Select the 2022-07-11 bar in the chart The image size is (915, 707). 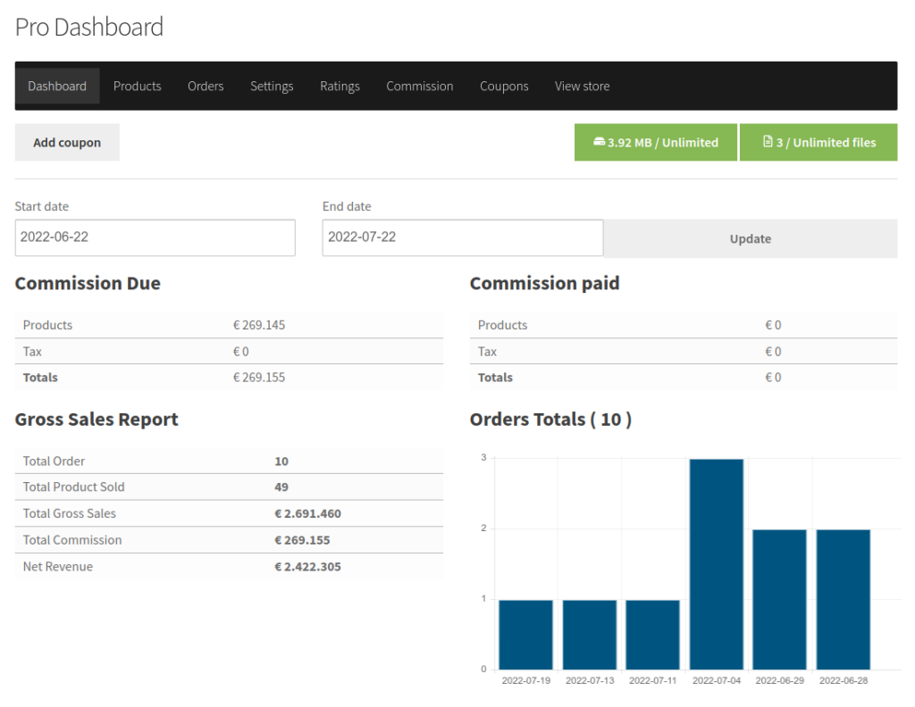(653, 635)
